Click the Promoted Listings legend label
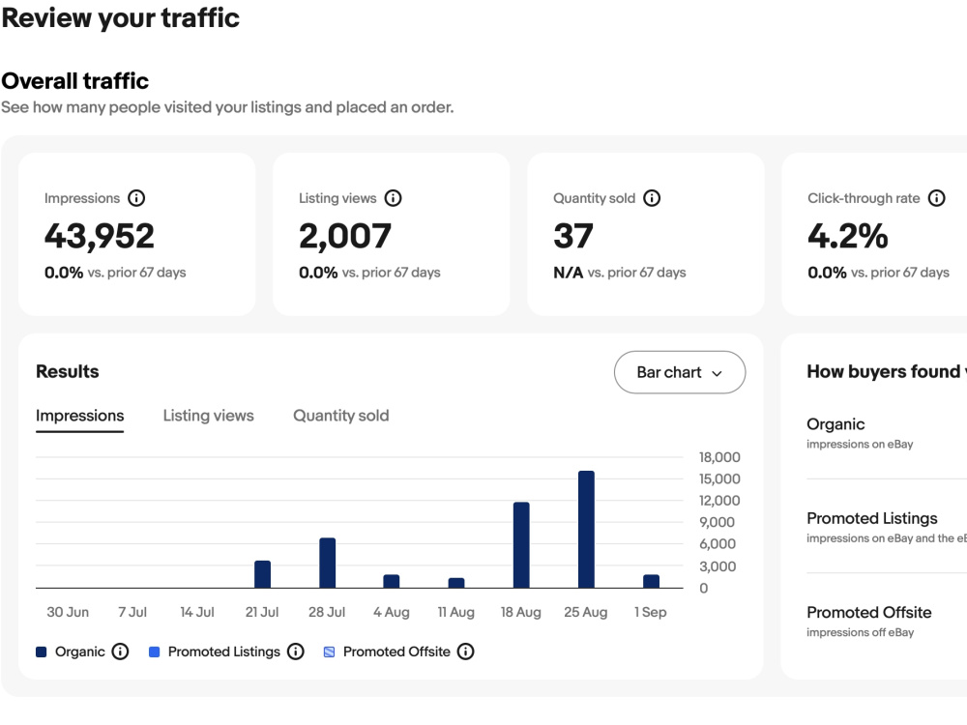Viewport: 967px width, 725px height. pyautogui.click(x=224, y=652)
